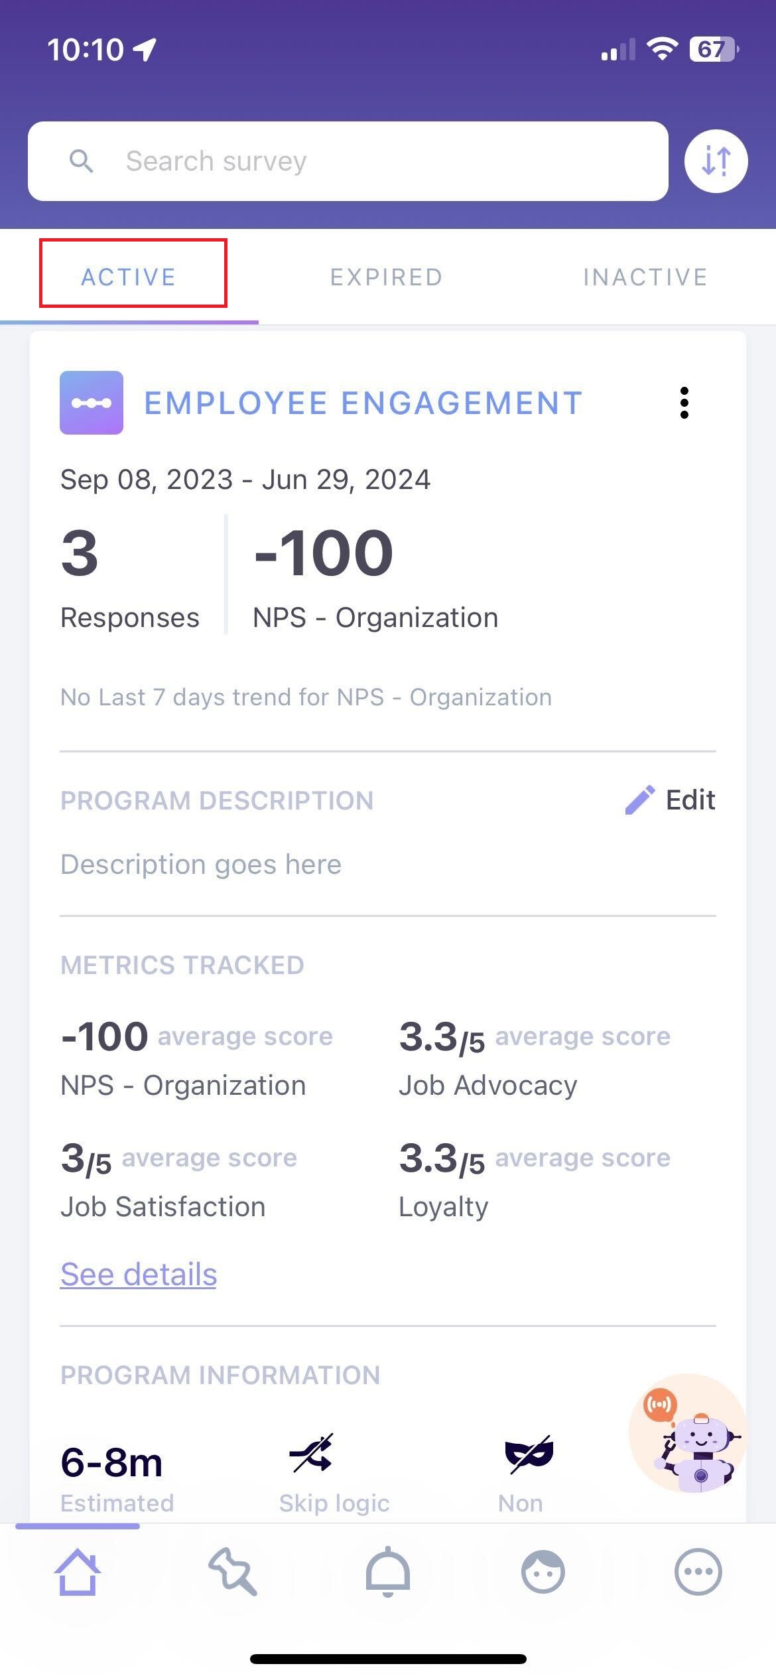Switch to the Inactive tab
This screenshot has width=776, height=1680.
point(645,277)
